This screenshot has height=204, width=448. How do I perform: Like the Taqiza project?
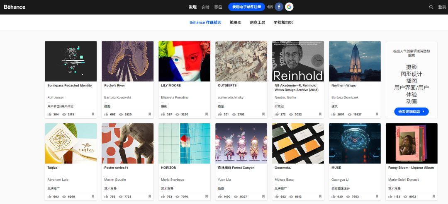pos(50,197)
